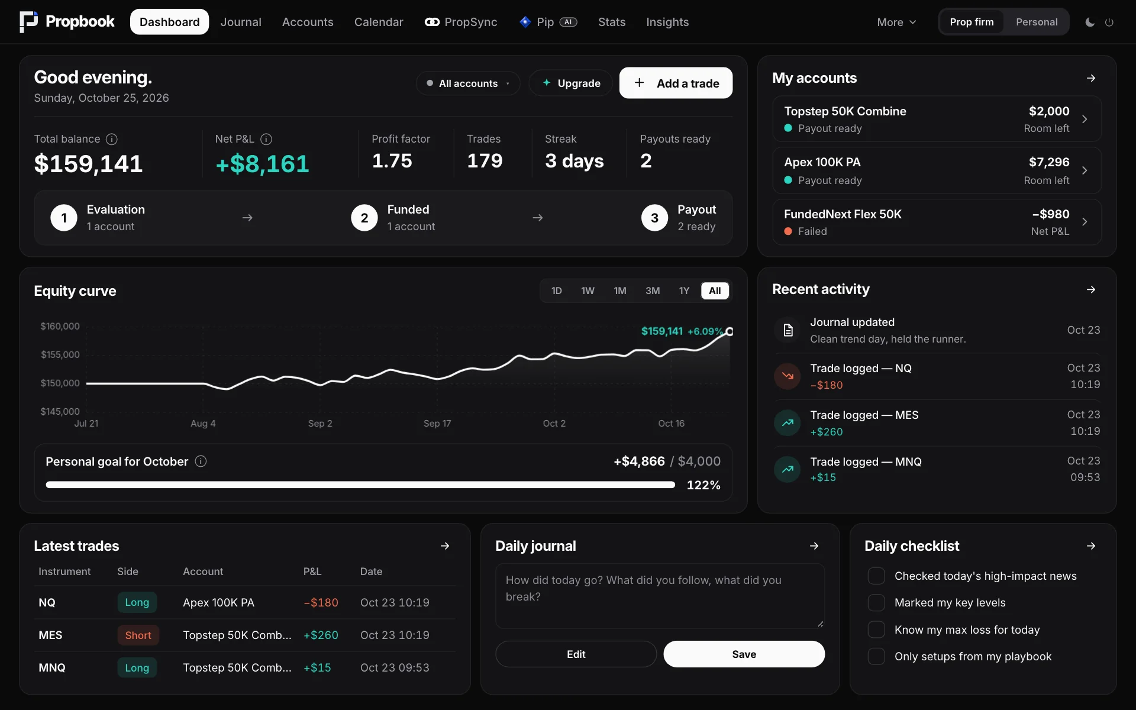This screenshot has height=710, width=1136.
Task: Check 'Checked today's high-impact news' box
Action: point(876,576)
